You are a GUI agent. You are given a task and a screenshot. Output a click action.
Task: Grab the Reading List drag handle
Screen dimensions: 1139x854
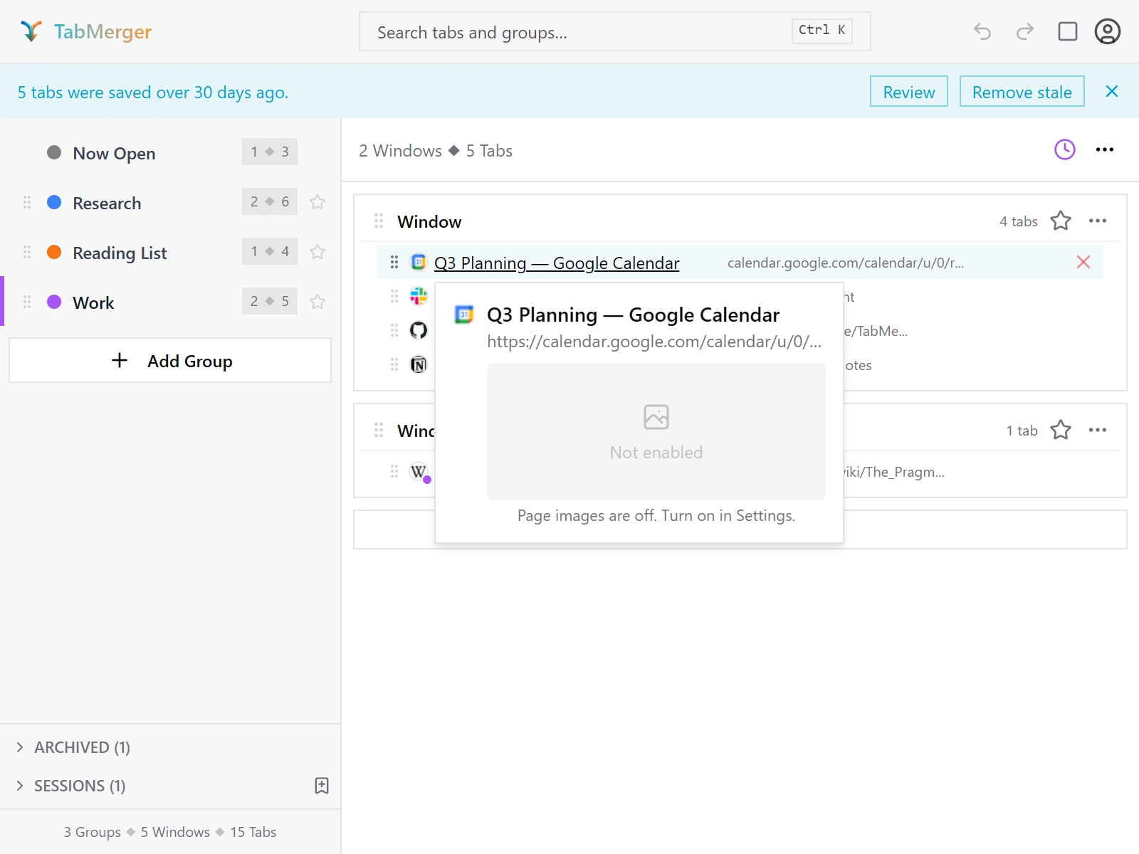pyautogui.click(x=27, y=253)
